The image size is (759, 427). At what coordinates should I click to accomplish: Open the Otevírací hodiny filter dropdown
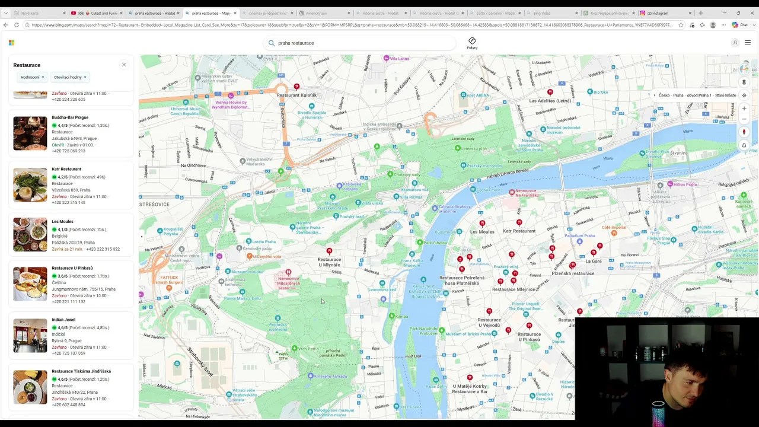pyautogui.click(x=70, y=77)
